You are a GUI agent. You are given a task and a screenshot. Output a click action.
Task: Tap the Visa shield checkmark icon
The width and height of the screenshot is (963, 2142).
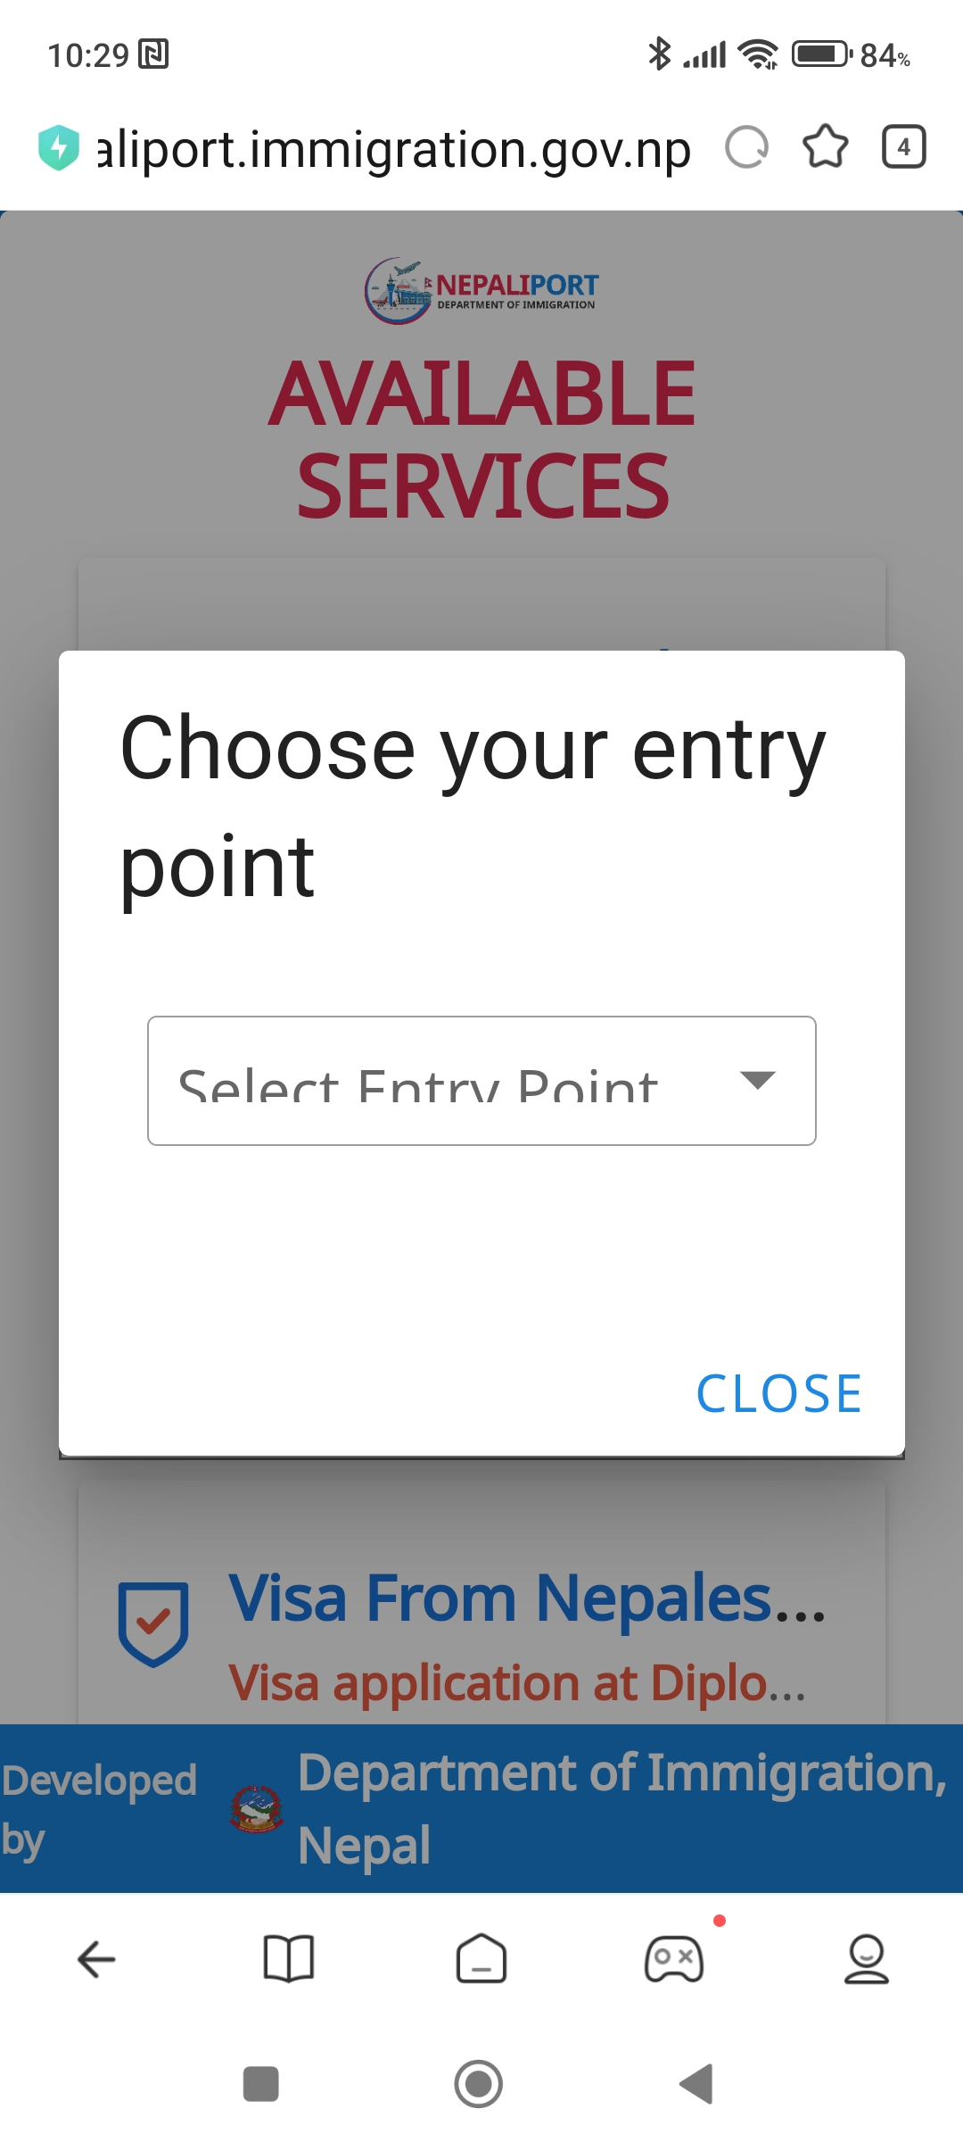coord(153,1623)
